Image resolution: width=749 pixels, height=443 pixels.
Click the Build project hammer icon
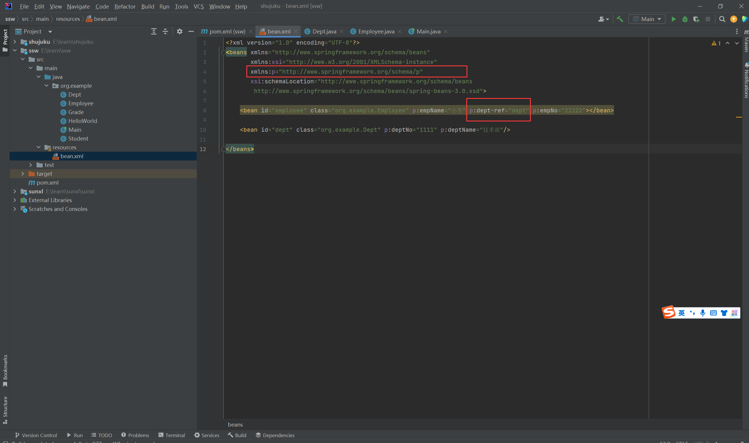[620, 19]
